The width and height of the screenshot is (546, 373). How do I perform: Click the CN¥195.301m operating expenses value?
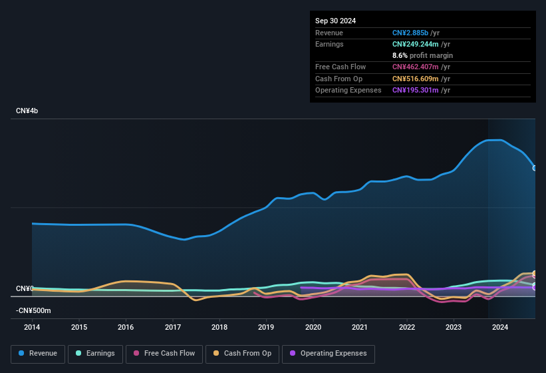(x=416, y=90)
